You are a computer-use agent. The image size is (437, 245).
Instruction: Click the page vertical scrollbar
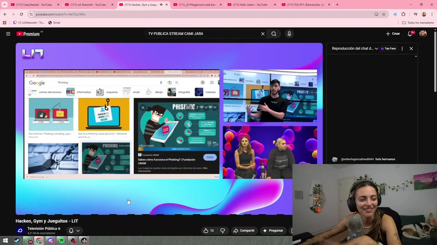[x=435, y=61]
